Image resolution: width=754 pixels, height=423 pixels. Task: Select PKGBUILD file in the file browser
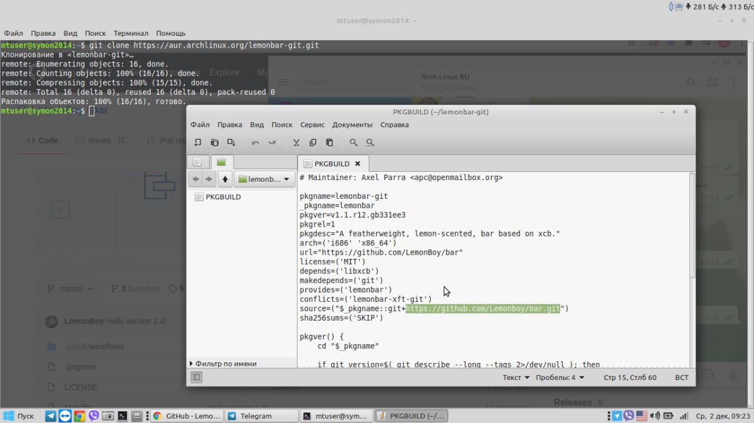[x=217, y=197]
